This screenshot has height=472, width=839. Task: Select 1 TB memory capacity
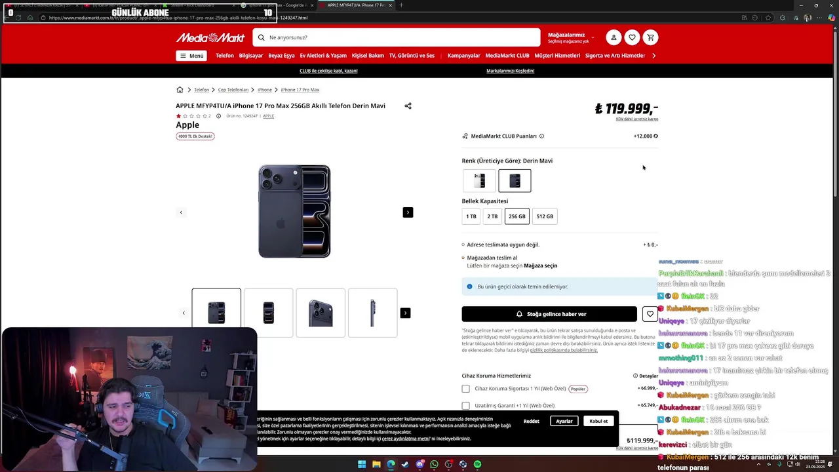[x=471, y=216]
